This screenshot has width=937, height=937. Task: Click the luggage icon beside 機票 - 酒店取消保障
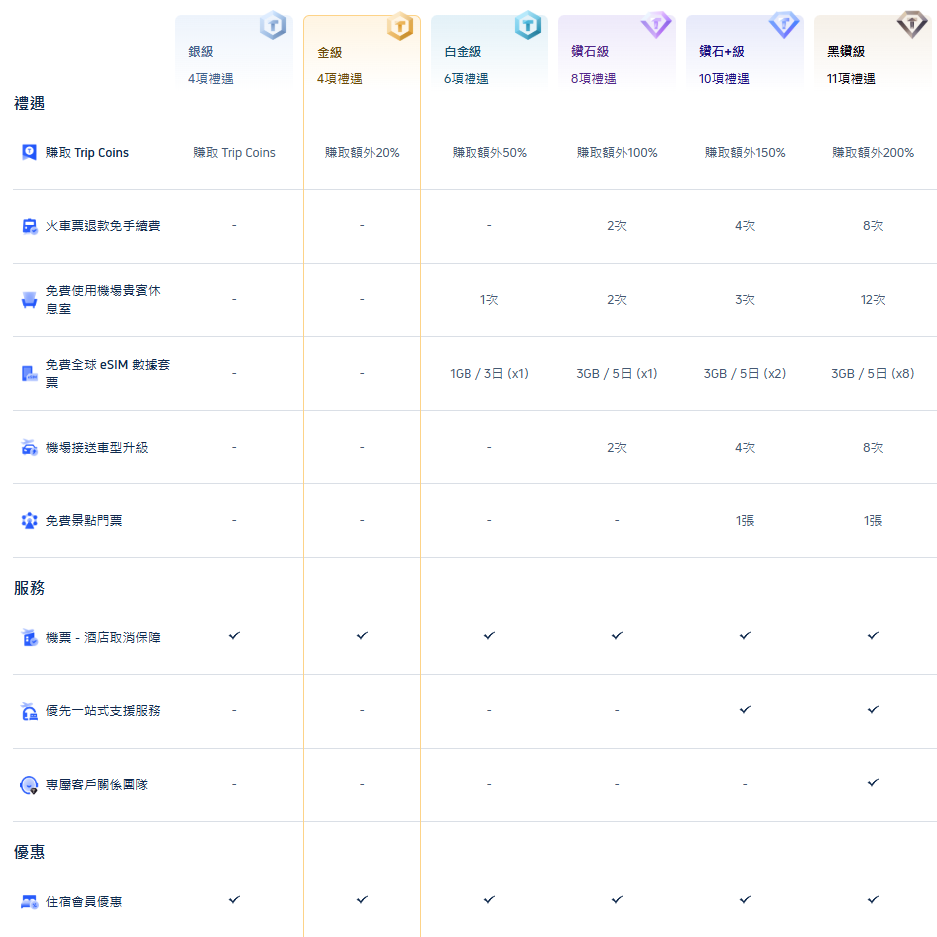click(x=29, y=635)
